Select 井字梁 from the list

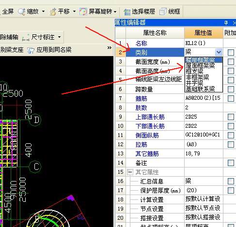click(x=204, y=83)
